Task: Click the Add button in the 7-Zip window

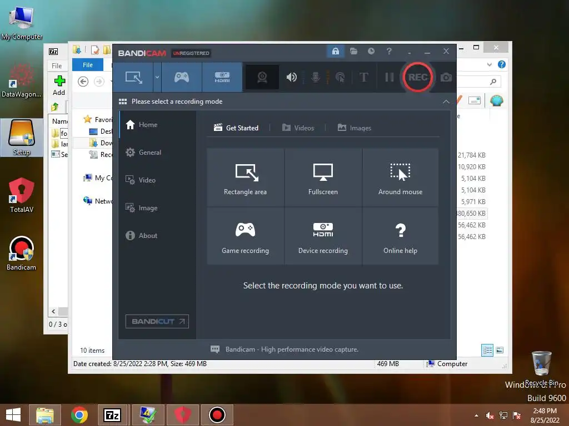Action: pos(59,85)
